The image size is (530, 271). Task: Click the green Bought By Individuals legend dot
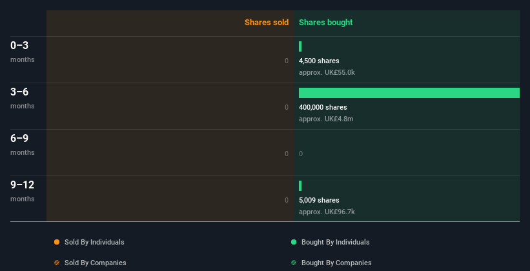click(x=294, y=242)
